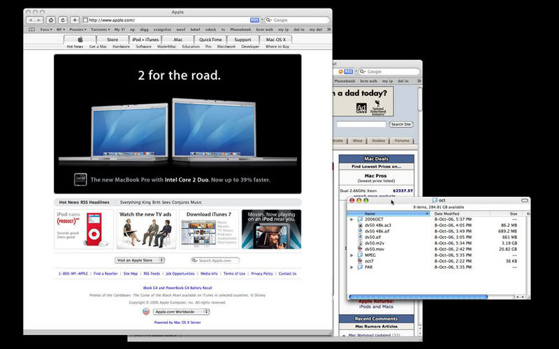Expand the PAR folder
This screenshot has width=559, height=349.
(x=352, y=267)
